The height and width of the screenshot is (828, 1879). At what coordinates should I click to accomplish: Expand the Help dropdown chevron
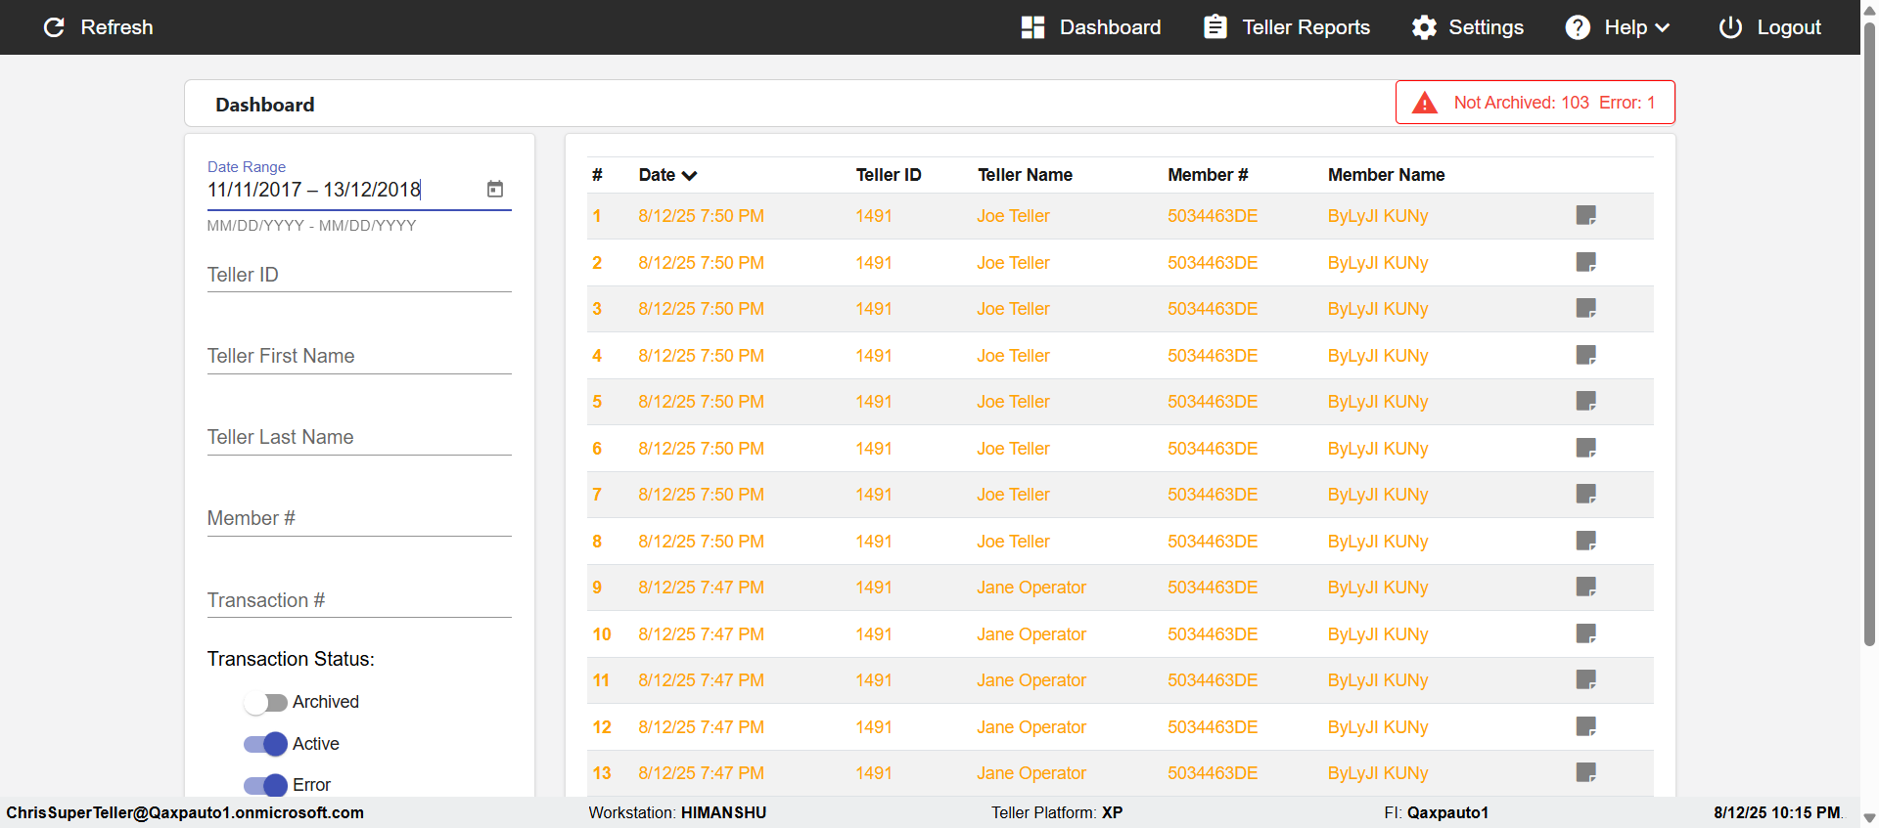tap(1662, 28)
